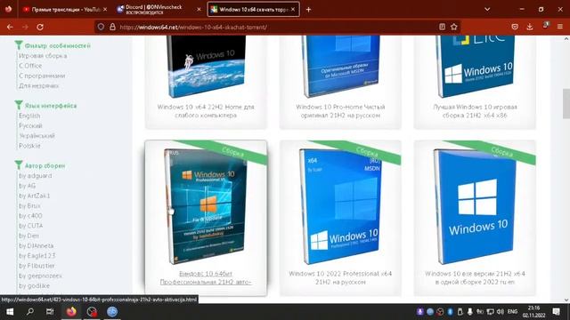The image size is (570, 320).
Task: Open the taskbar clock showing 21:16
Action: click(534, 312)
